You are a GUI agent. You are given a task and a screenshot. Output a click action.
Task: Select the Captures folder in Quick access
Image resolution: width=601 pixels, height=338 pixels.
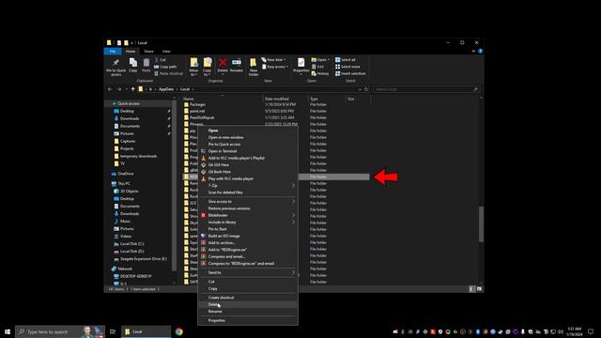click(x=128, y=141)
